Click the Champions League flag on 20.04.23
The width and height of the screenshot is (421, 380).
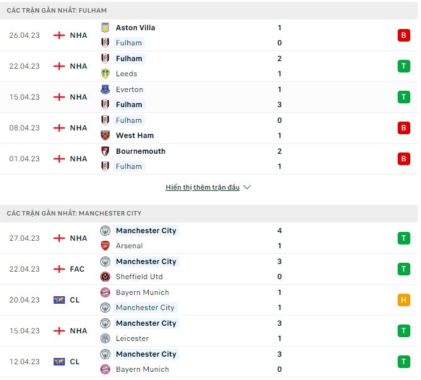[x=59, y=300]
